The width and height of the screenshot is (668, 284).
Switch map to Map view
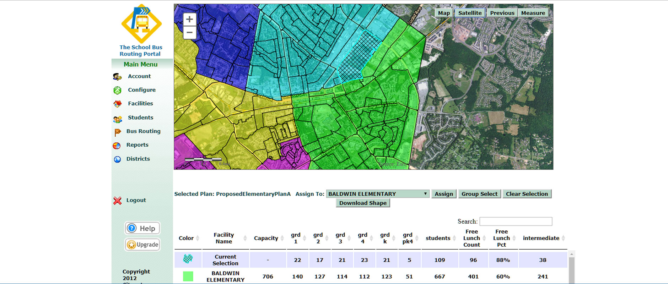tap(444, 13)
